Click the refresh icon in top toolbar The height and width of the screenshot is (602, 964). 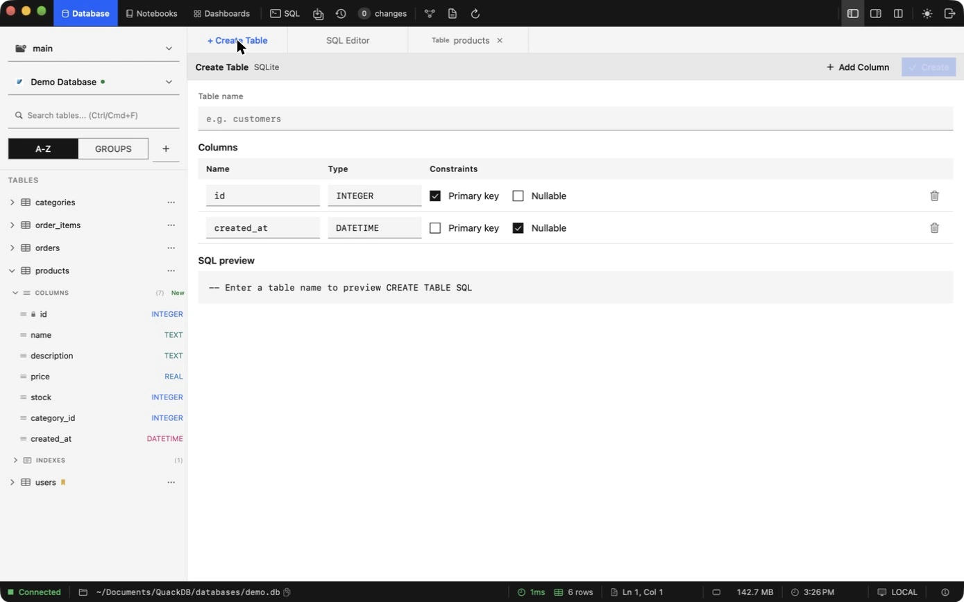[475, 13]
